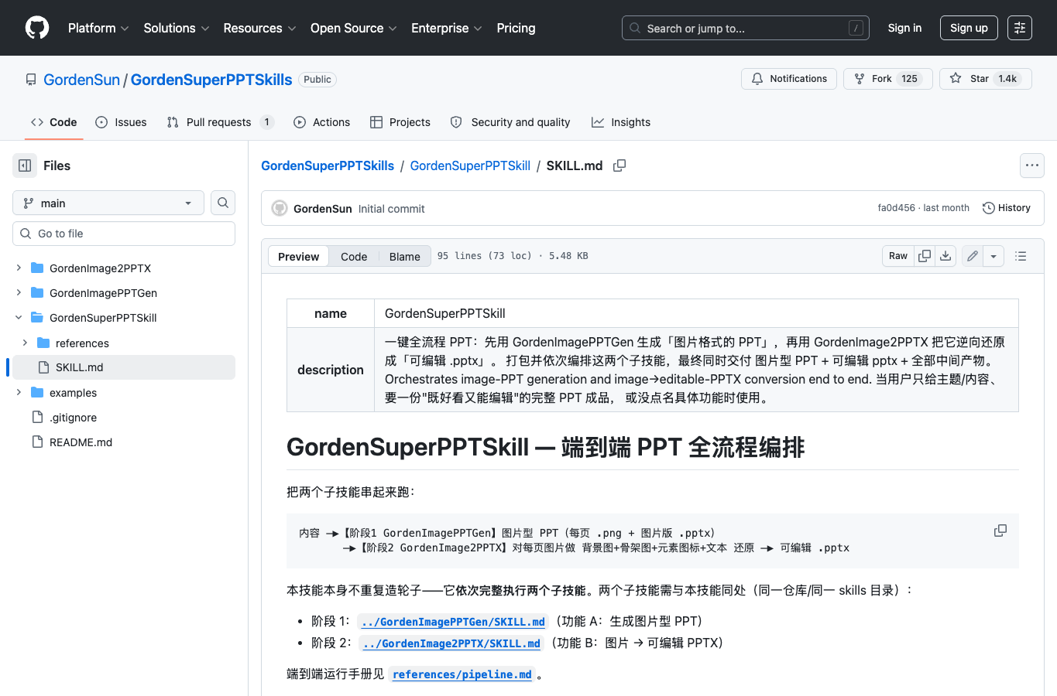The height and width of the screenshot is (696, 1057).
Task: Open the main branch dropdown
Action: click(x=108, y=203)
